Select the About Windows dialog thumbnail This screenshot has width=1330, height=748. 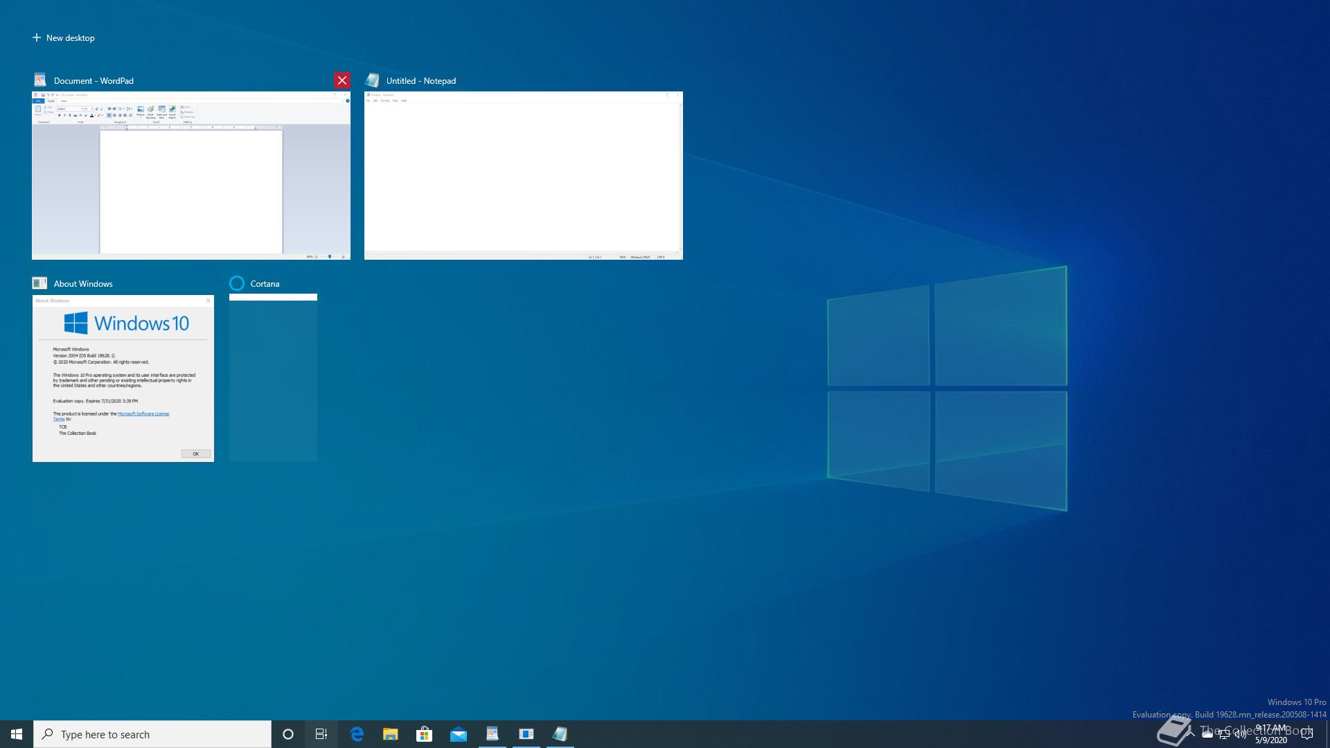123,378
